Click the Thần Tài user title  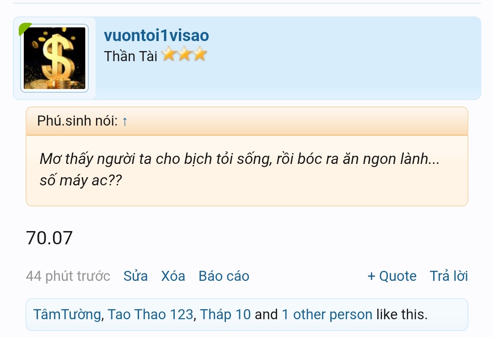(x=130, y=56)
